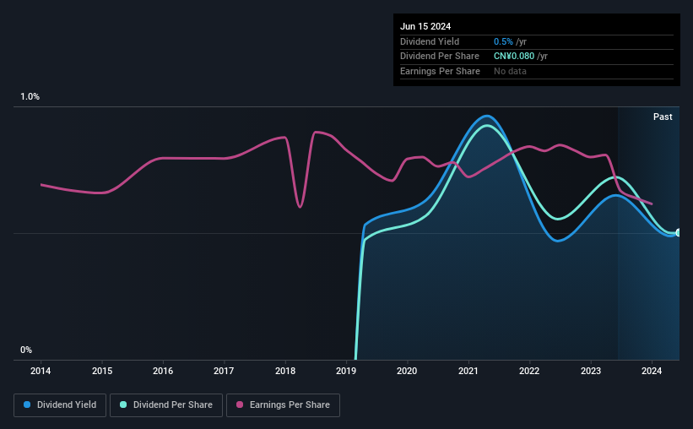
Task: Select the data point marker at chart's end
Action: pos(678,232)
